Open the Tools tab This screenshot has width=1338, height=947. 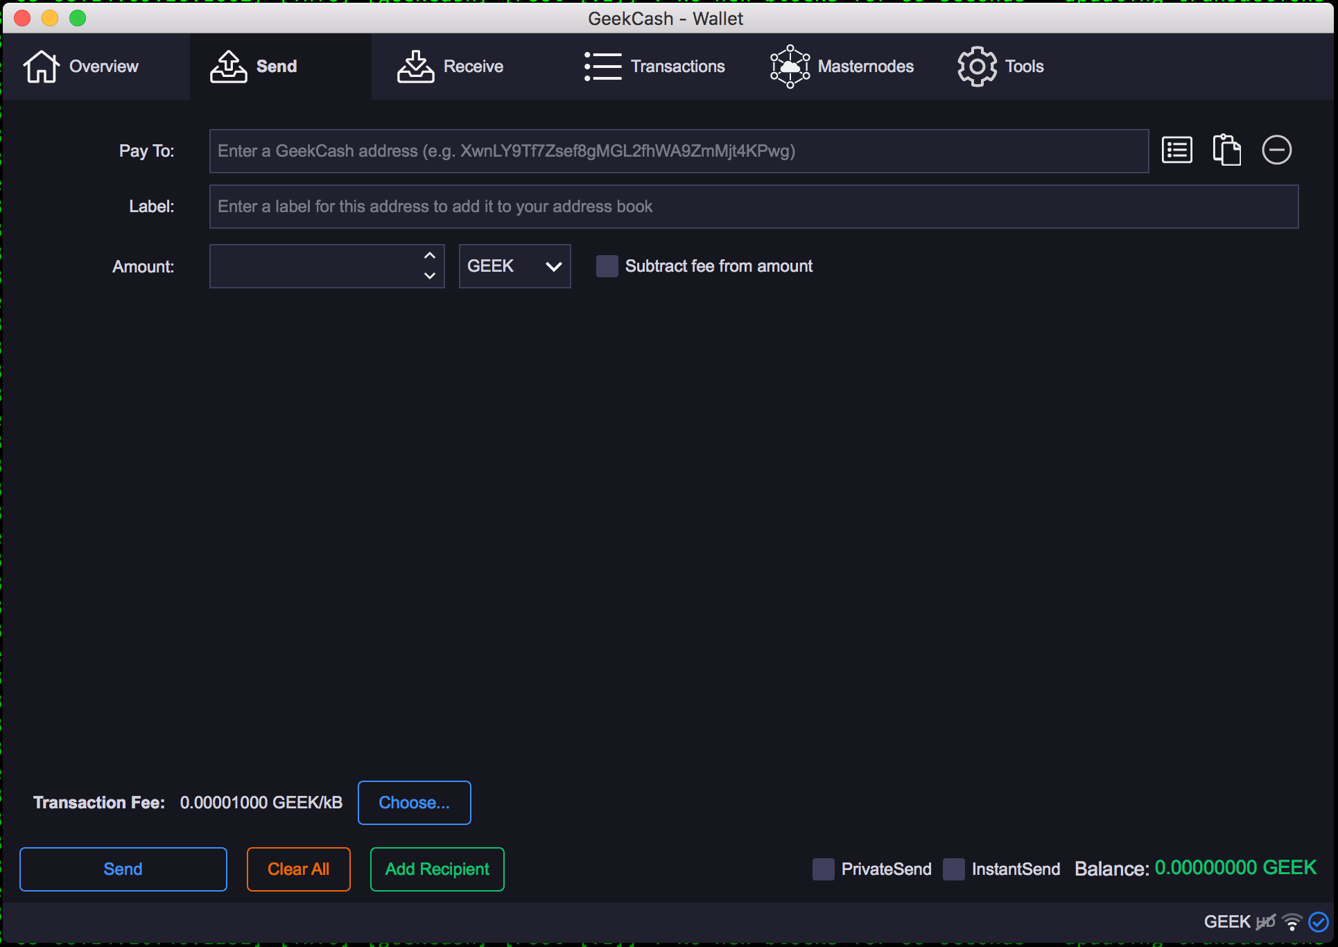coord(1000,67)
